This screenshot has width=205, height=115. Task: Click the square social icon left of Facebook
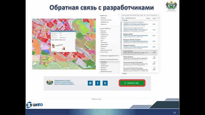[90, 83]
